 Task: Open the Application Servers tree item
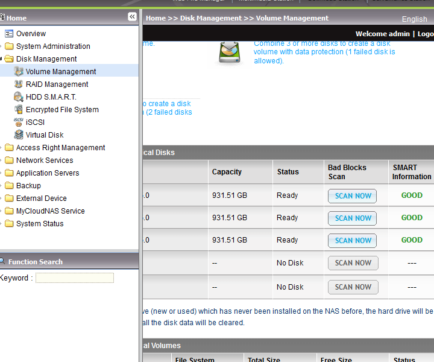(x=47, y=173)
